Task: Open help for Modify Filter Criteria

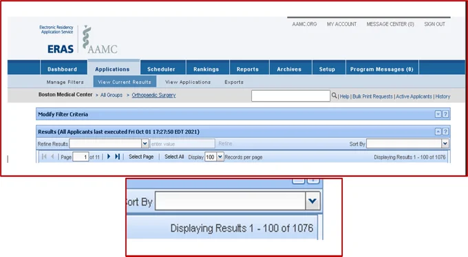Action: pos(445,114)
